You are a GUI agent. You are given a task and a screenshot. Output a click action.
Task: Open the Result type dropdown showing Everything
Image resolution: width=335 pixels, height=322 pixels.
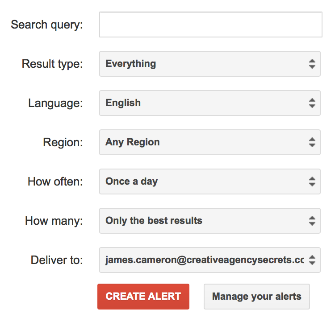pos(210,64)
